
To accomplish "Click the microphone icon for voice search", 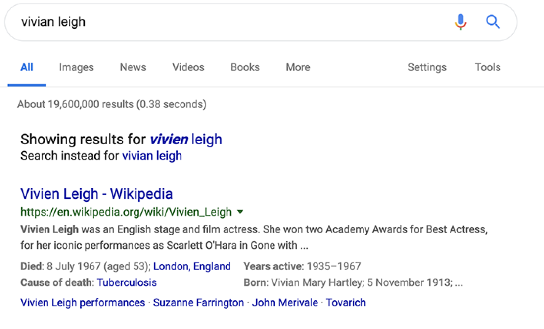I will 460,22.
